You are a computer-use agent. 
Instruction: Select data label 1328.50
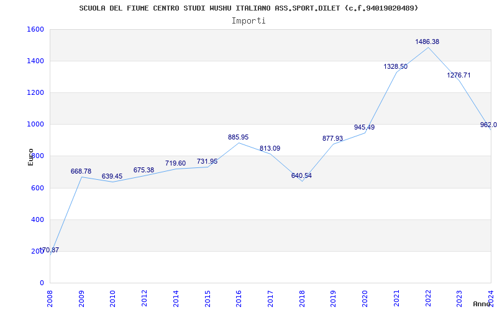[x=395, y=66]
